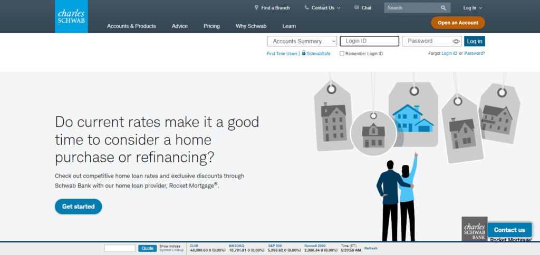The height and width of the screenshot is (255, 540).
Task: Open the Learn menu
Action: pyautogui.click(x=289, y=26)
